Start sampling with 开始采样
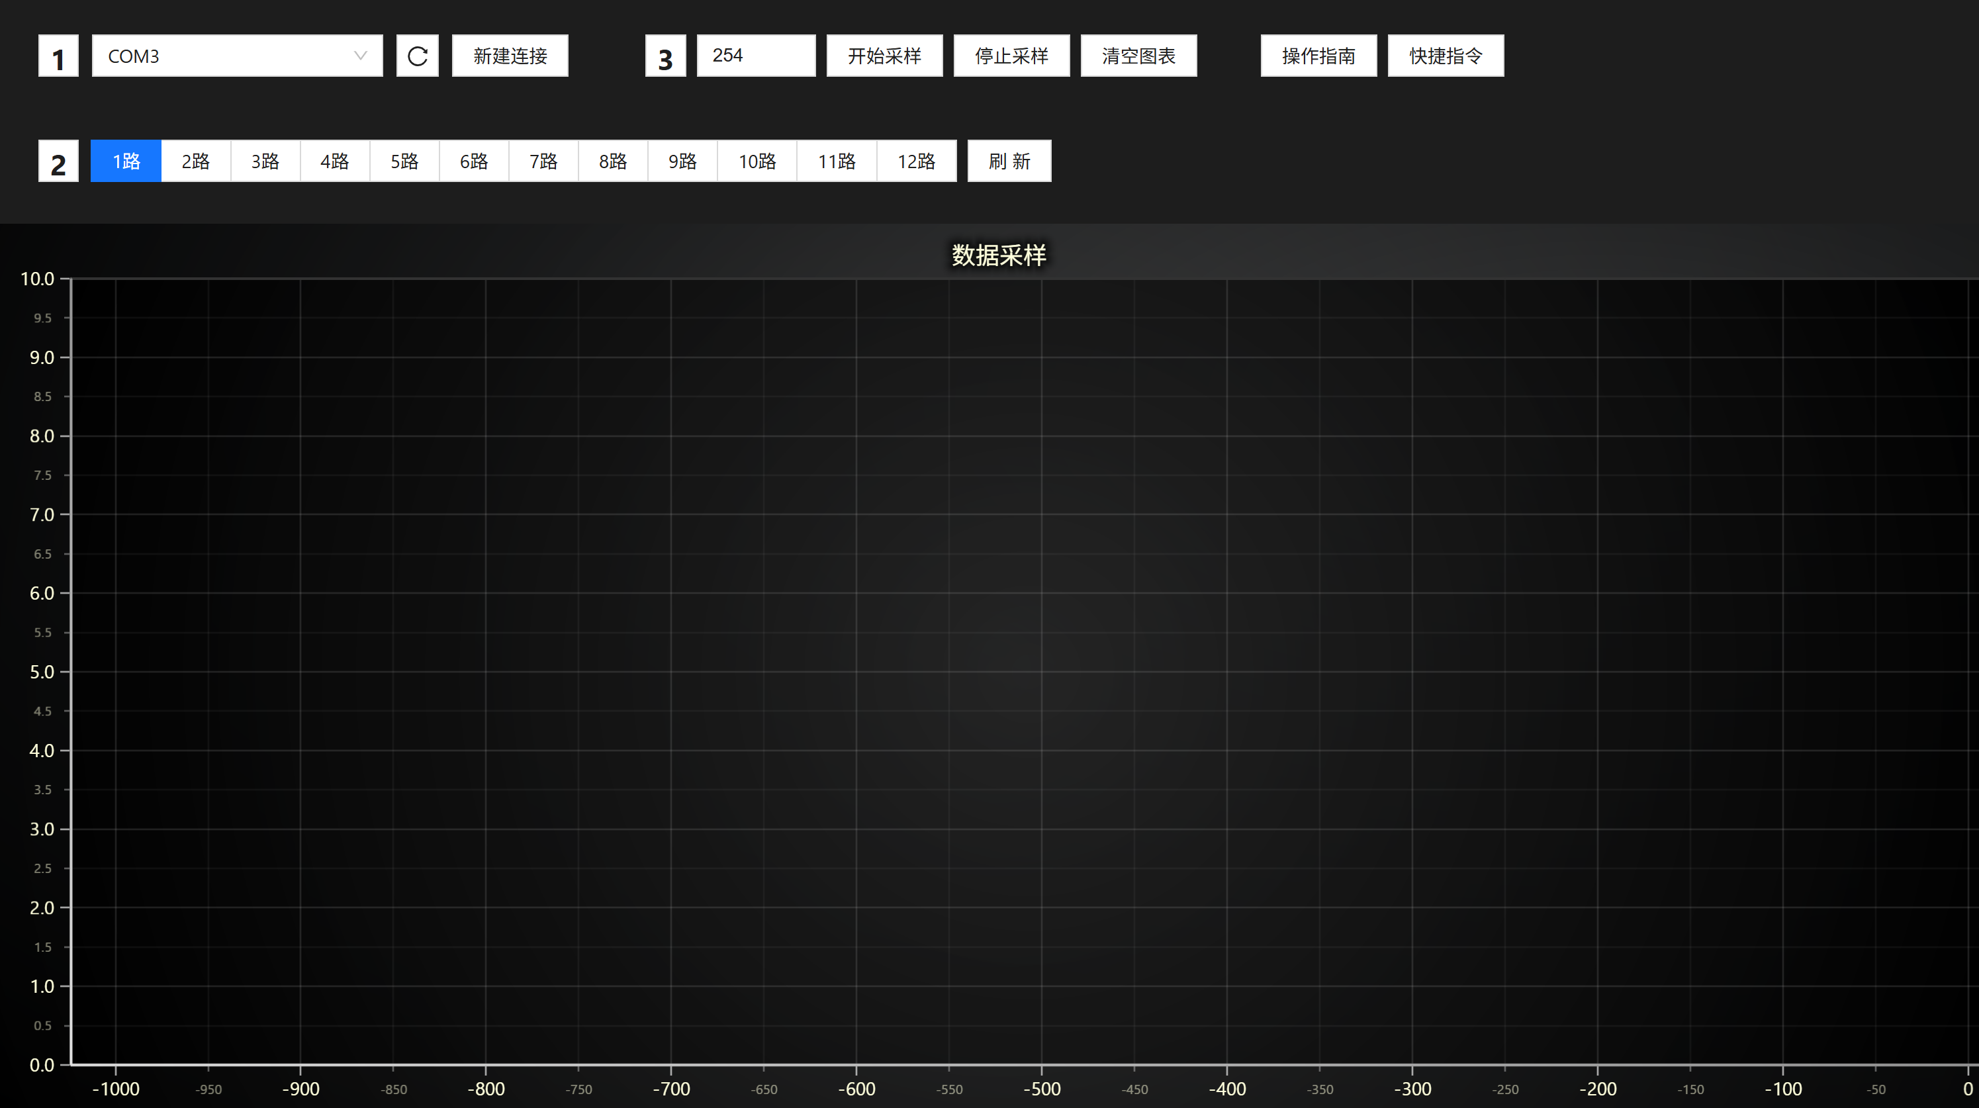This screenshot has height=1108, width=1979. point(884,56)
